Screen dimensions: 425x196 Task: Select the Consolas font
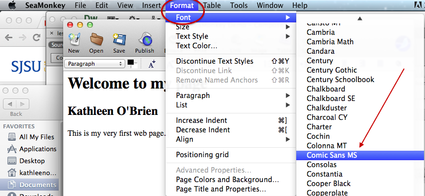[x=360, y=165]
